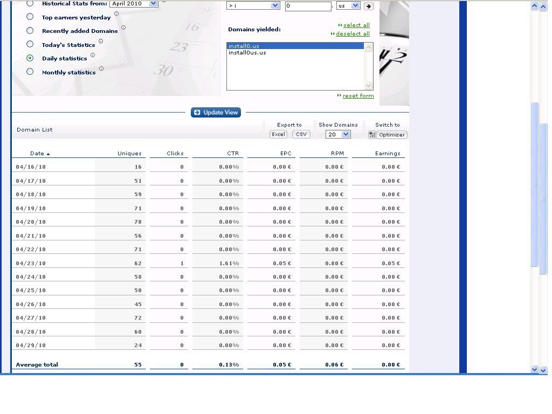Click the info icon beside Monthly statistics
Image resolution: width=552 pixels, height=414 pixels.
click(x=101, y=69)
